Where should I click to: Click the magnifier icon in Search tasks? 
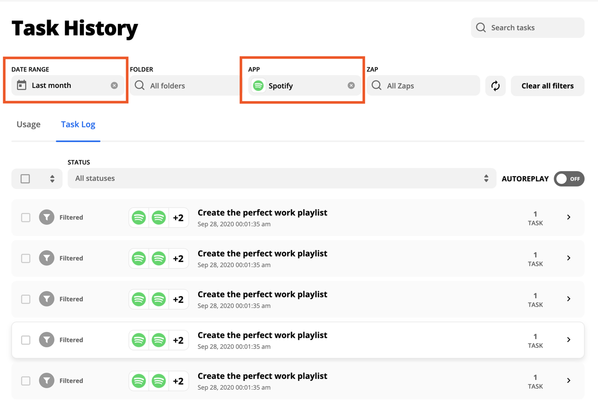(x=481, y=28)
